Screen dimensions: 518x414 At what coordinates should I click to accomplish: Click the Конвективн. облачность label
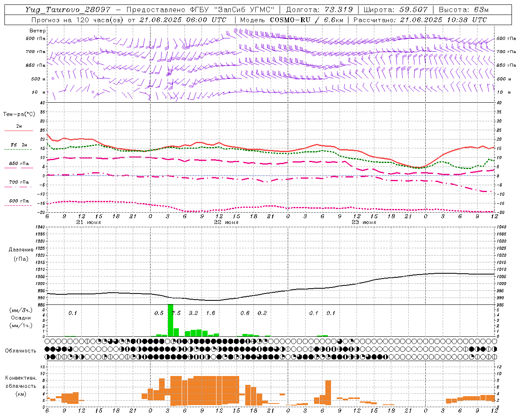21,382
